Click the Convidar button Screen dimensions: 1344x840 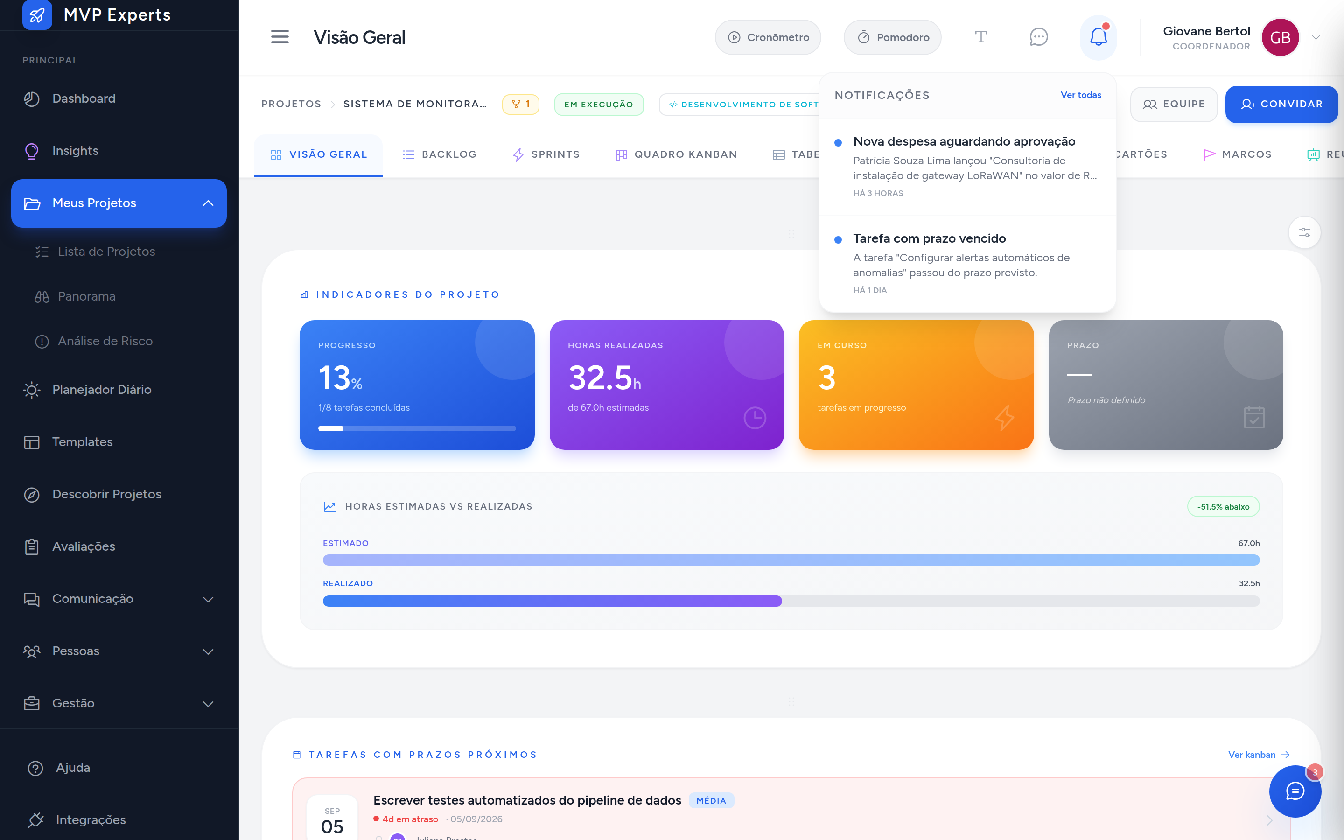[1281, 104]
